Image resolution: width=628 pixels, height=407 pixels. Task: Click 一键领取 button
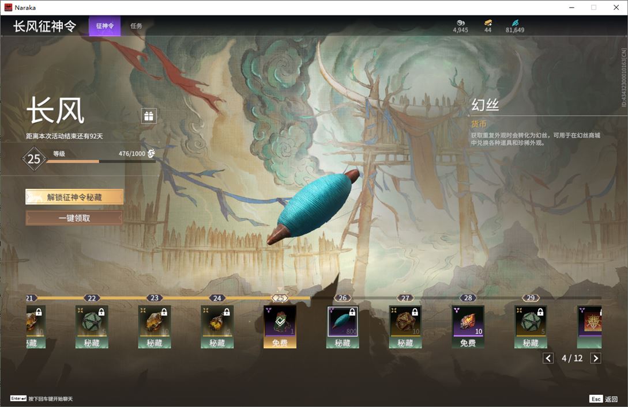pos(74,218)
